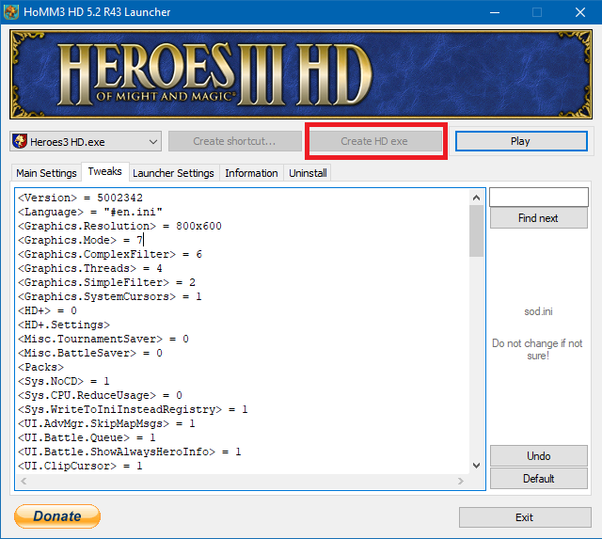Click the <UI.Battle.ShowAlwaysHeroInfo> = 1 line
The height and width of the screenshot is (539, 602).
(x=130, y=452)
